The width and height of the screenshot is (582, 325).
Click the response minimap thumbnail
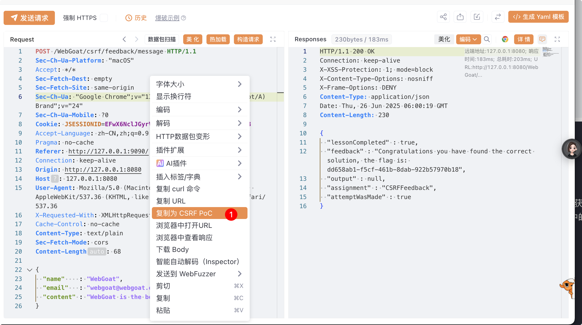click(550, 52)
